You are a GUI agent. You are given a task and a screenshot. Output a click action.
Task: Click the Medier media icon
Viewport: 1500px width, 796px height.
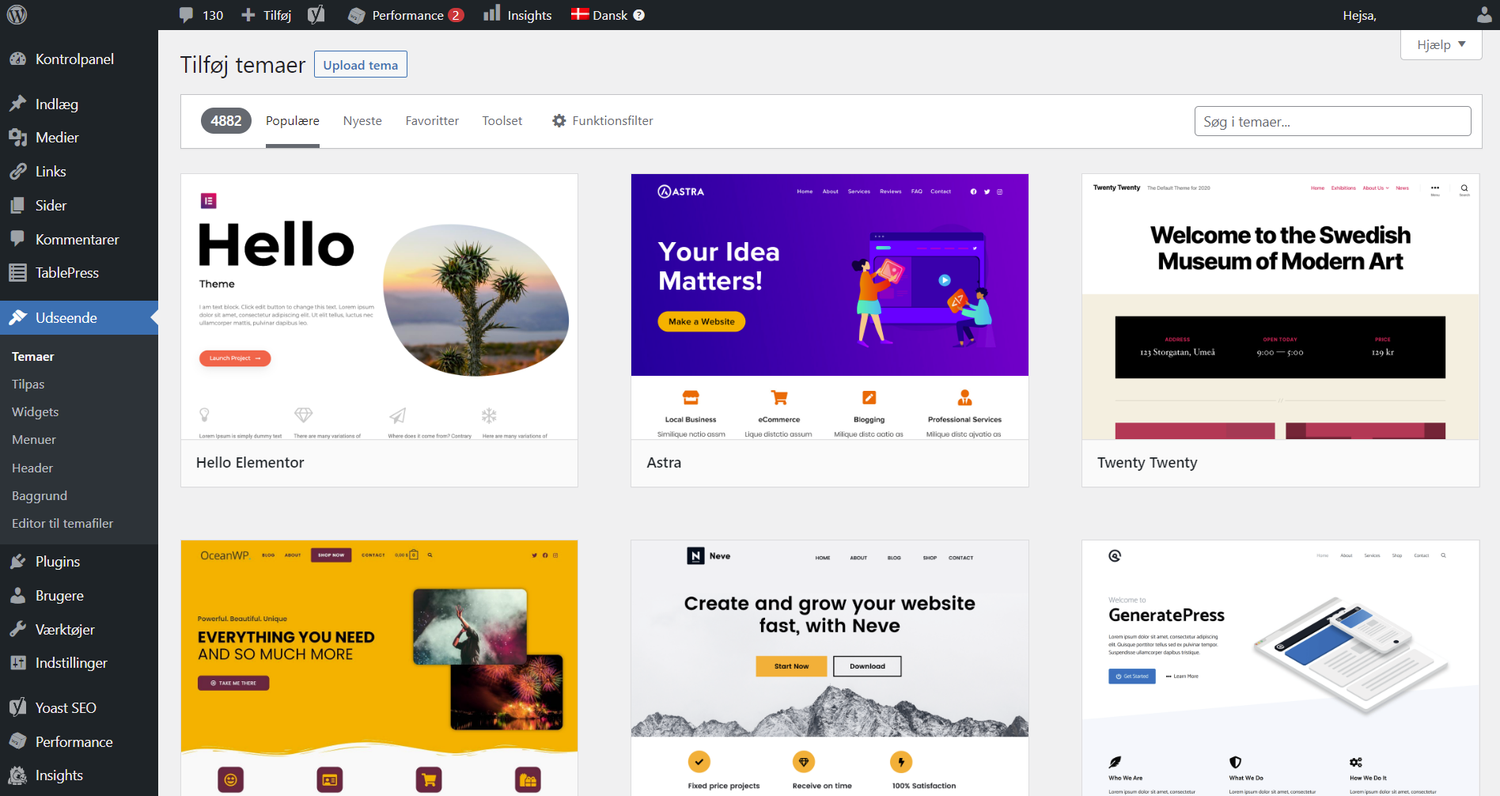point(17,138)
